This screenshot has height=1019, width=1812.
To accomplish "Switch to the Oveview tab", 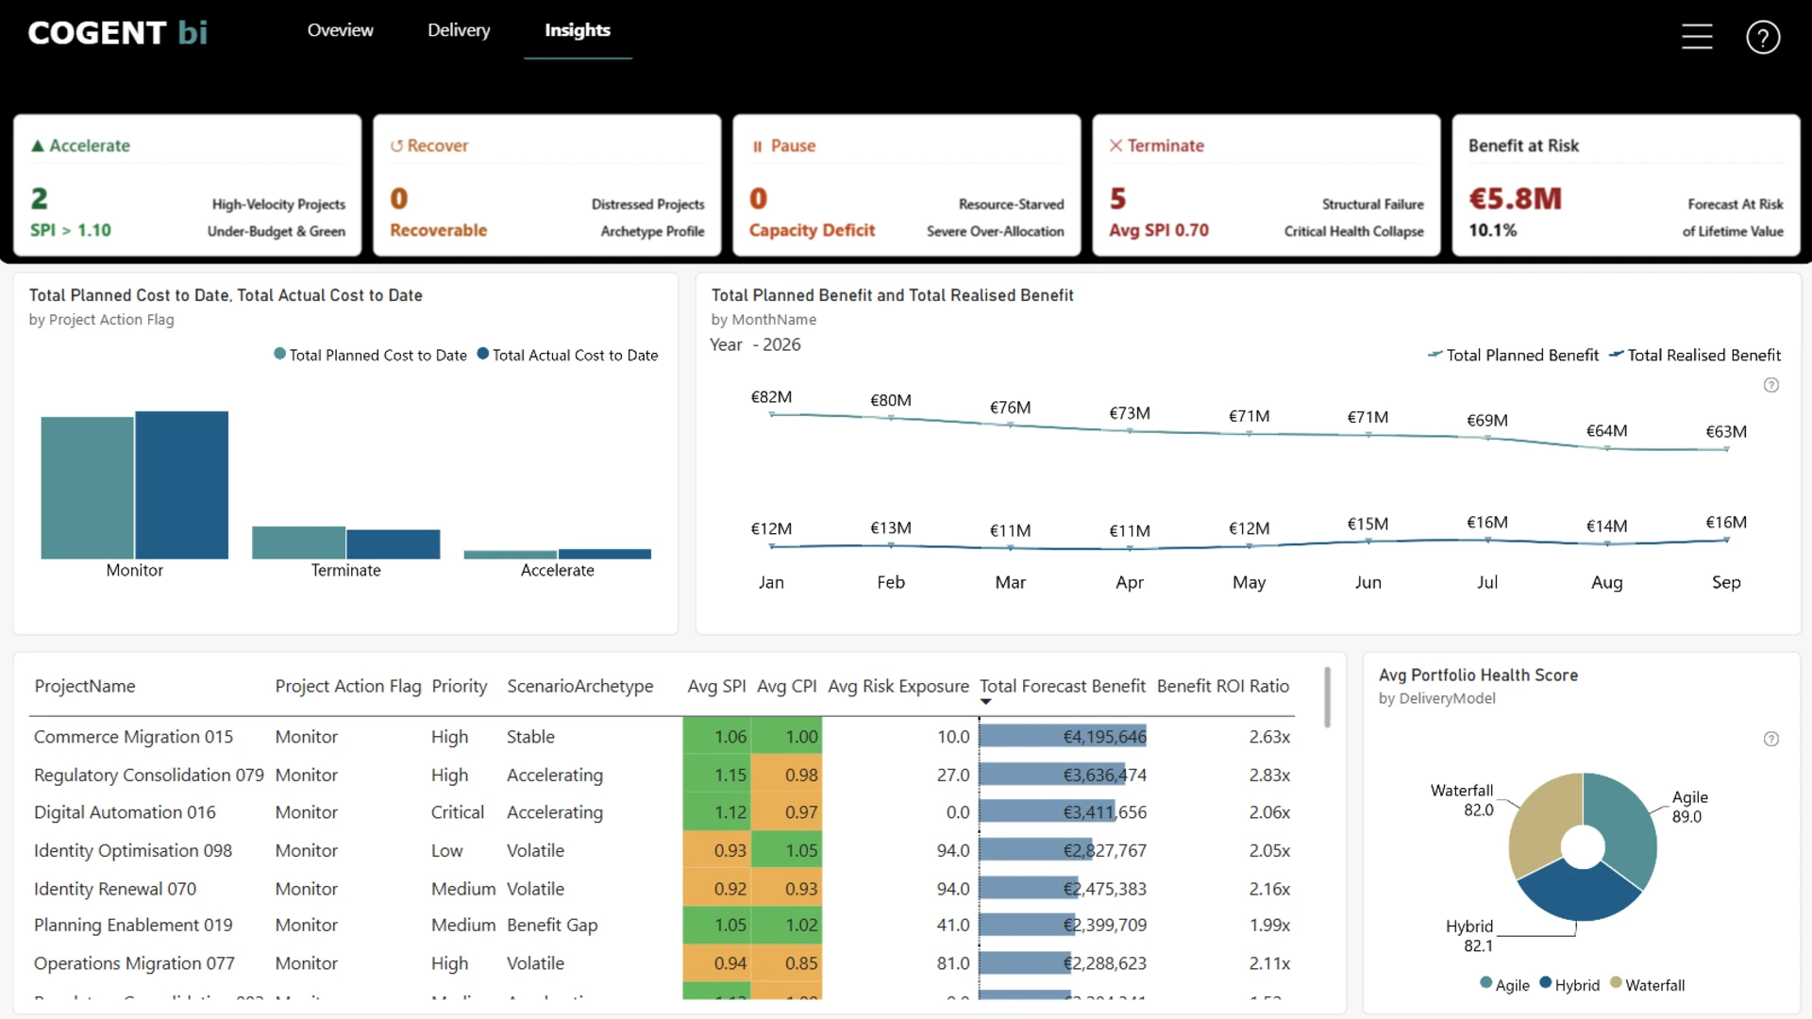I will click(x=340, y=30).
